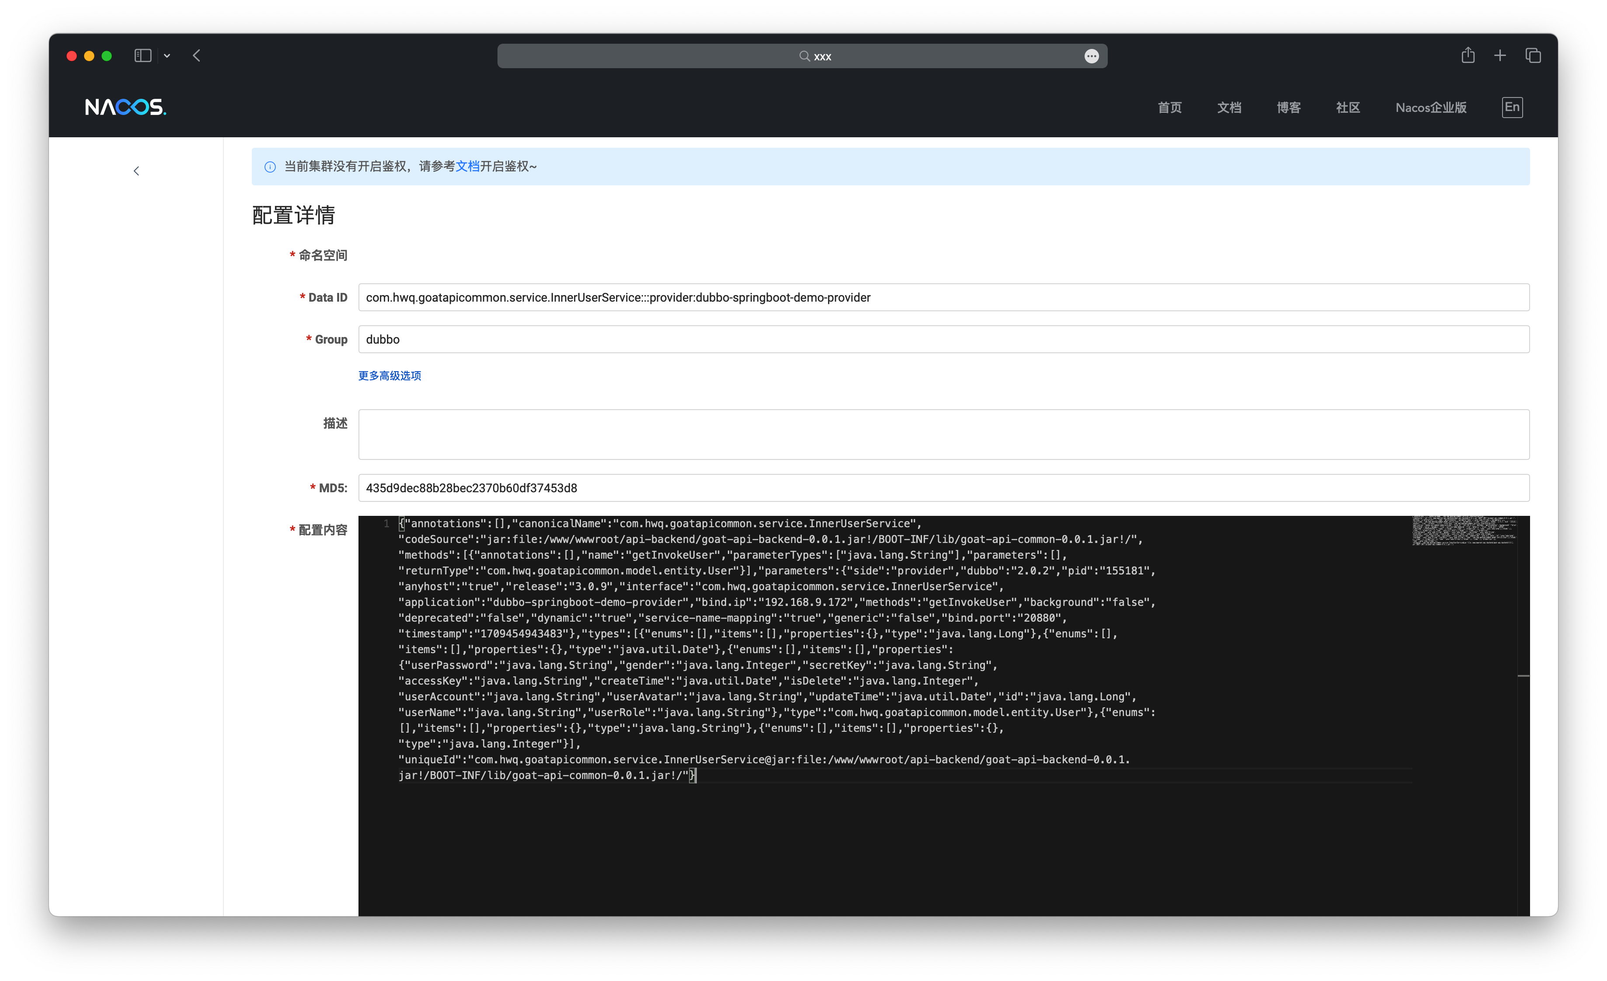Open the Nacos企业版 nav item
Image resolution: width=1607 pixels, height=981 pixels.
(1431, 108)
